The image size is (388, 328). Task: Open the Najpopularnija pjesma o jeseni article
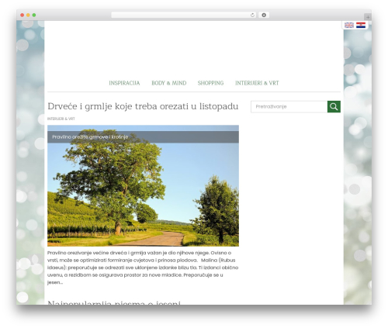pos(114,302)
